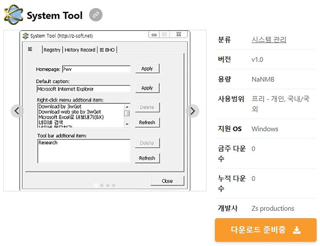The image size is (320, 246).
Task: Click the 'System Tool' page heading
Action: tap(55, 15)
